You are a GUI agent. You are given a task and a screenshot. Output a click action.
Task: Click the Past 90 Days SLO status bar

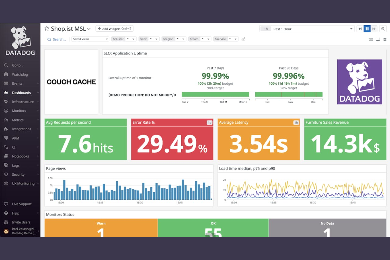click(x=289, y=94)
